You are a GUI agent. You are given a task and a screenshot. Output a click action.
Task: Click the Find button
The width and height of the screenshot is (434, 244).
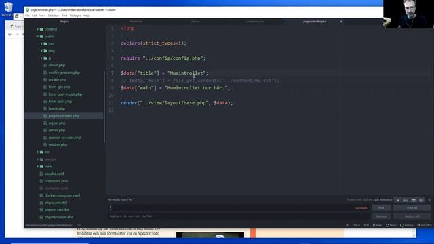point(381,208)
